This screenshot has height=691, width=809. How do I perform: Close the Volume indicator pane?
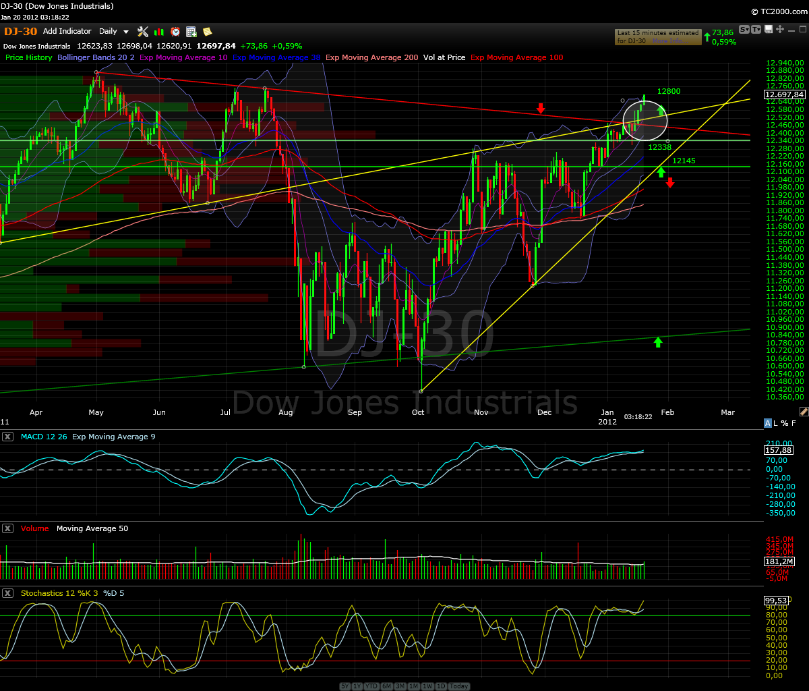7,528
